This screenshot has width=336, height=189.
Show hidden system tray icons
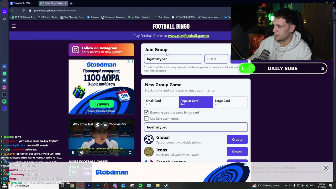click(x=286, y=186)
